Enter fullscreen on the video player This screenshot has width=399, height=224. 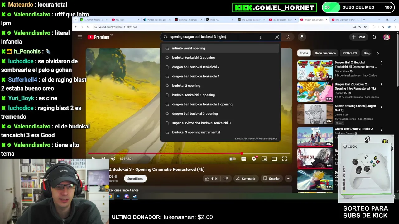pos(285,159)
